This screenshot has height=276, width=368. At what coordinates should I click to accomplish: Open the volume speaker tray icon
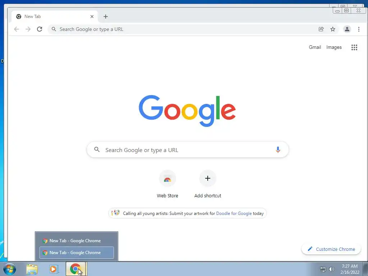coord(331,269)
